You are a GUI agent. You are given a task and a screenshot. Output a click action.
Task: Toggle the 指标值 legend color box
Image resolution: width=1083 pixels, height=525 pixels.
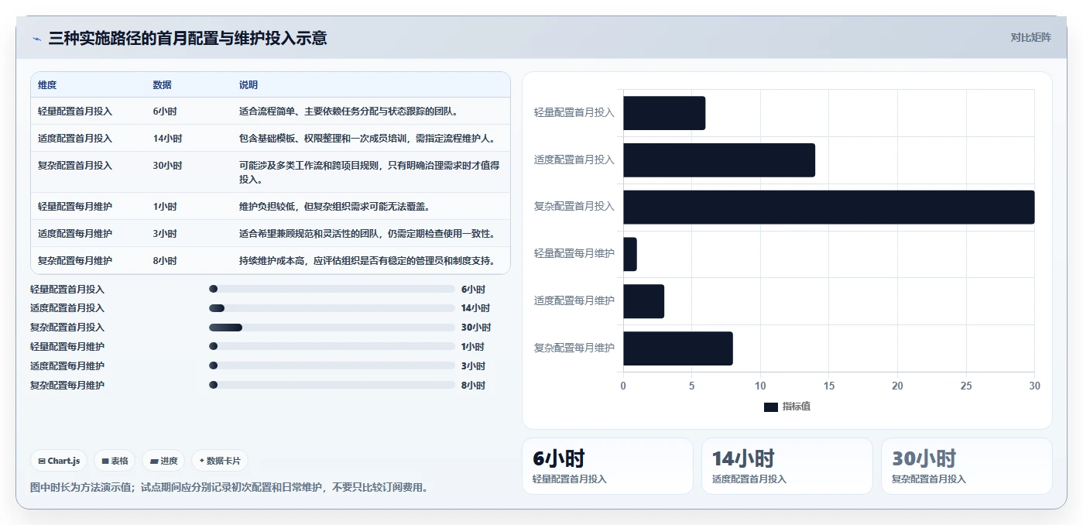[770, 407]
